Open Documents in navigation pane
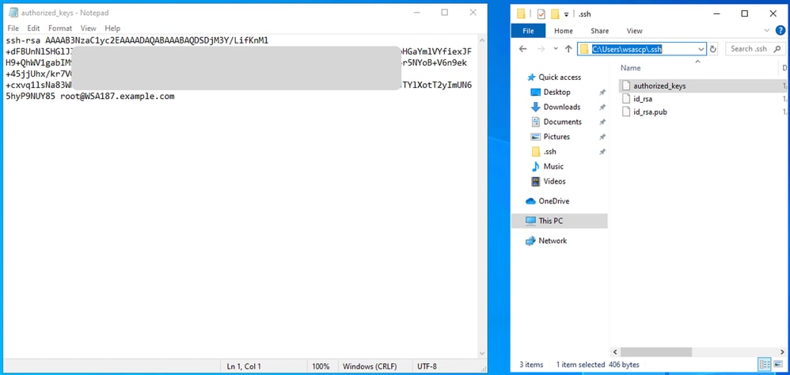Viewport: 790px width, 375px height. click(x=562, y=122)
